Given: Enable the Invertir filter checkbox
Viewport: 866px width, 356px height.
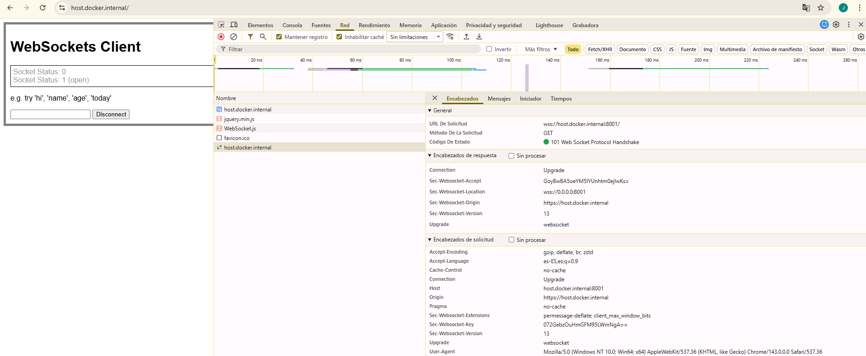Looking at the screenshot, I should [x=489, y=49].
